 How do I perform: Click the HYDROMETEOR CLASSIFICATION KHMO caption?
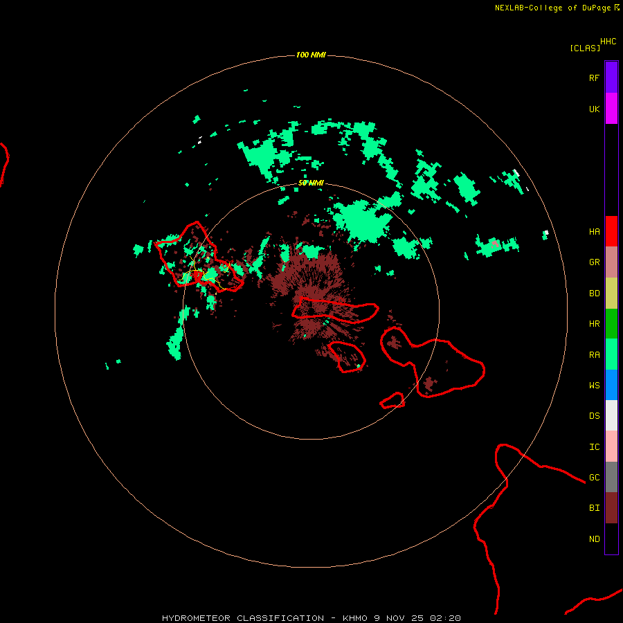point(311,618)
